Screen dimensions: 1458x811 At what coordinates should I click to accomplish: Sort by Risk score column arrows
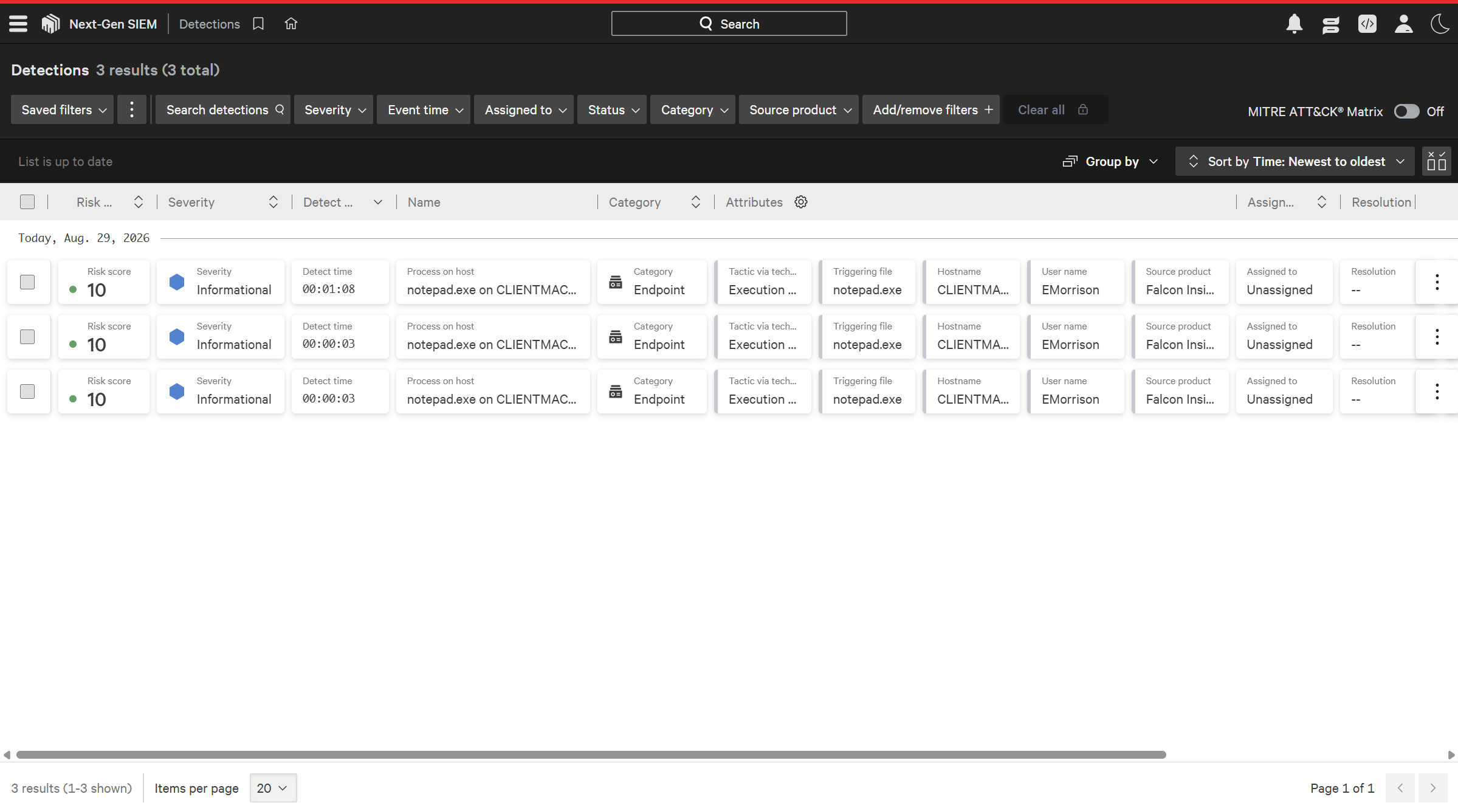click(139, 202)
